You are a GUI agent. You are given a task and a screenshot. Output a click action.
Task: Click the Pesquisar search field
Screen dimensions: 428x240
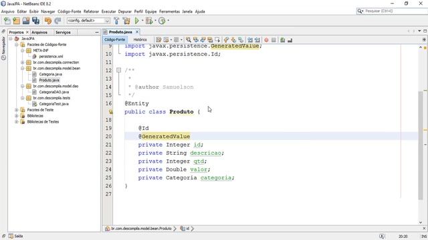click(x=396, y=11)
